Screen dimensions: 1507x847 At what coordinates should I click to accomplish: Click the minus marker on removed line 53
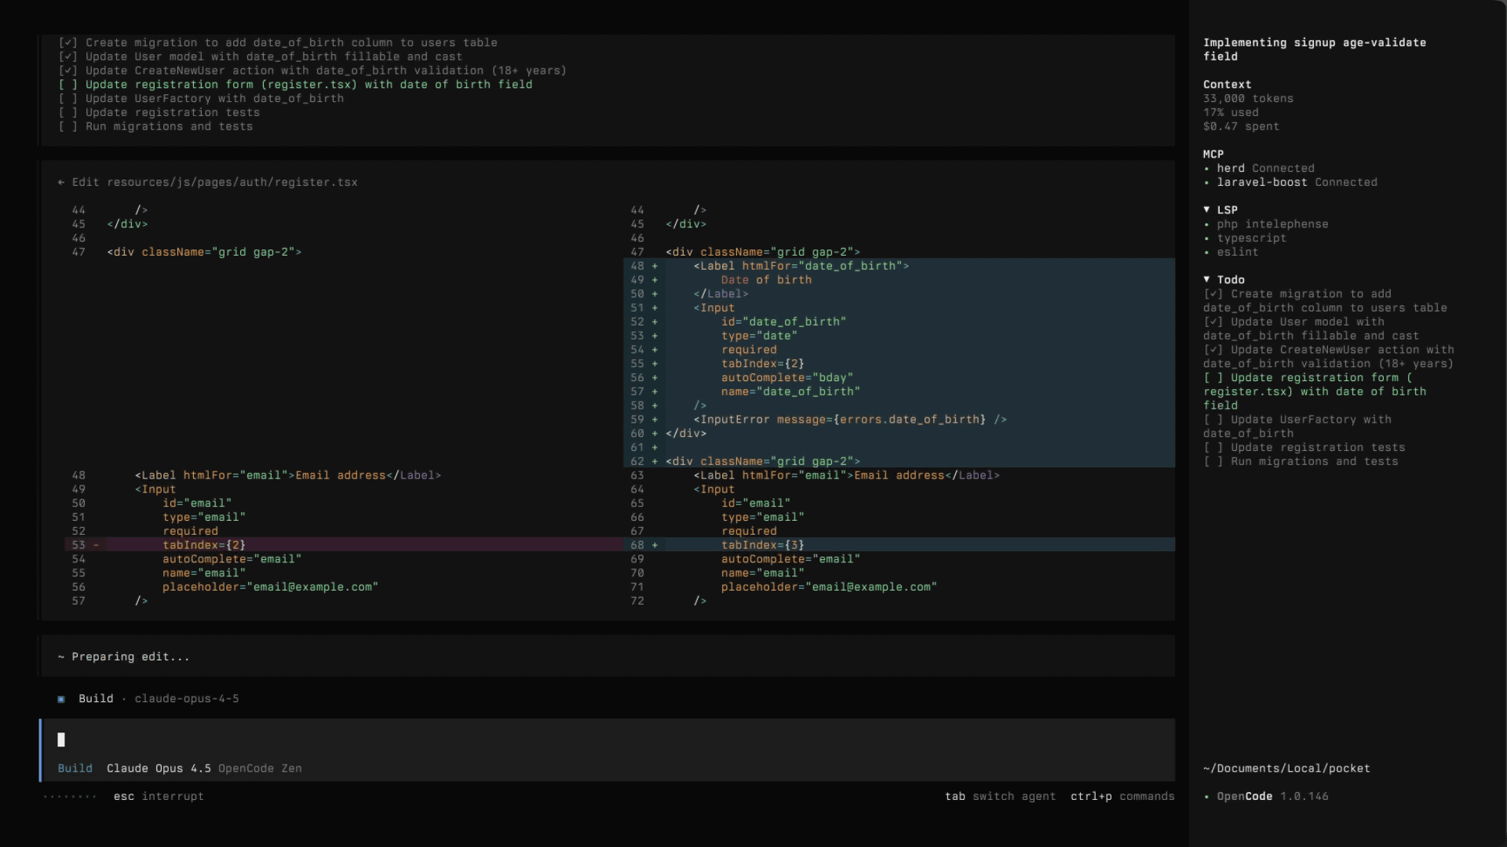tap(96, 545)
